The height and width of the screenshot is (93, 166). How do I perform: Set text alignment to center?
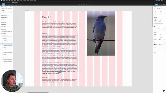pyautogui.click(x=155, y=40)
